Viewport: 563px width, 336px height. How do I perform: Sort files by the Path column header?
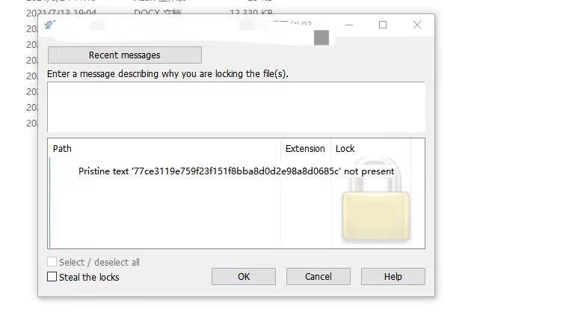164,148
